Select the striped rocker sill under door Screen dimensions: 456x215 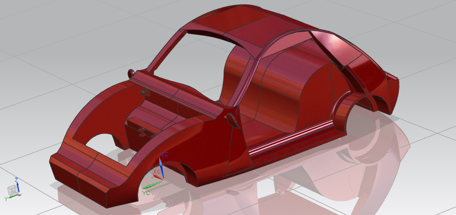292,136
